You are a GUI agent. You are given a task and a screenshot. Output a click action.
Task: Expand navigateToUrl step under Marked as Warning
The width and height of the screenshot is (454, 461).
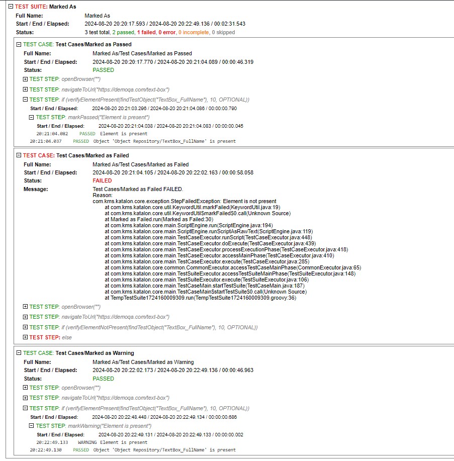point(26,398)
